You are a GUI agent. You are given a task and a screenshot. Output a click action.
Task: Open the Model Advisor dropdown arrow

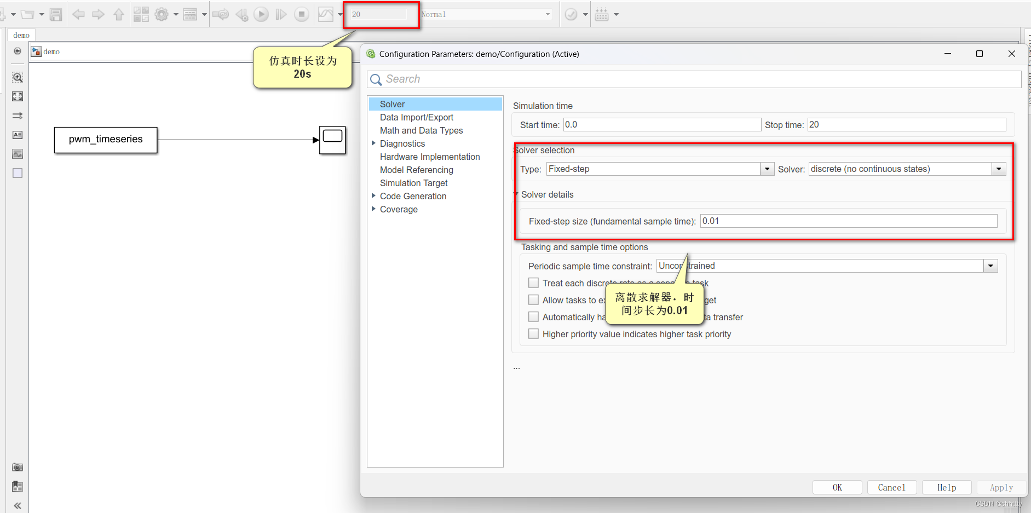pyautogui.click(x=585, y=15)
